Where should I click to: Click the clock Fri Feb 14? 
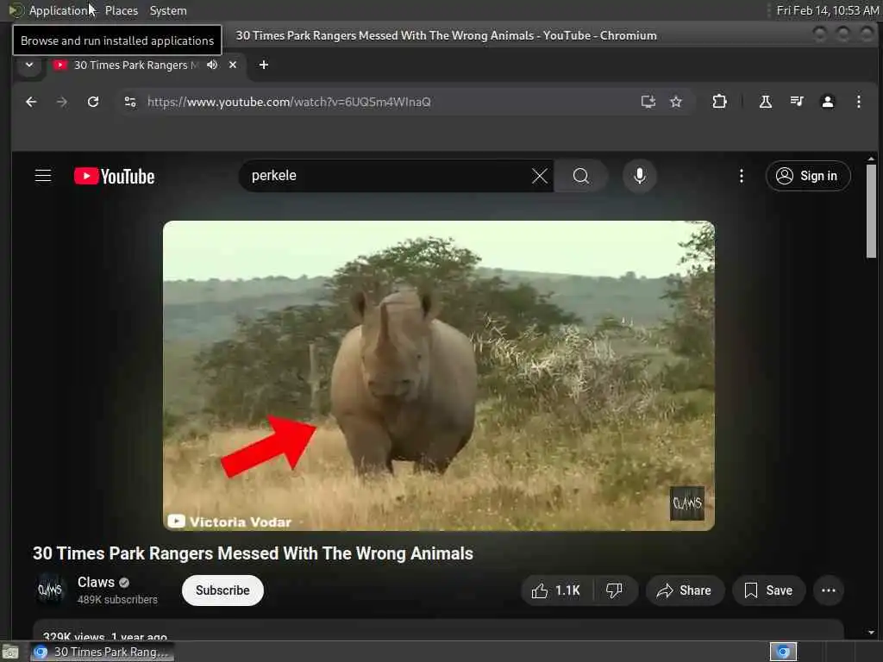pos(827,10)
